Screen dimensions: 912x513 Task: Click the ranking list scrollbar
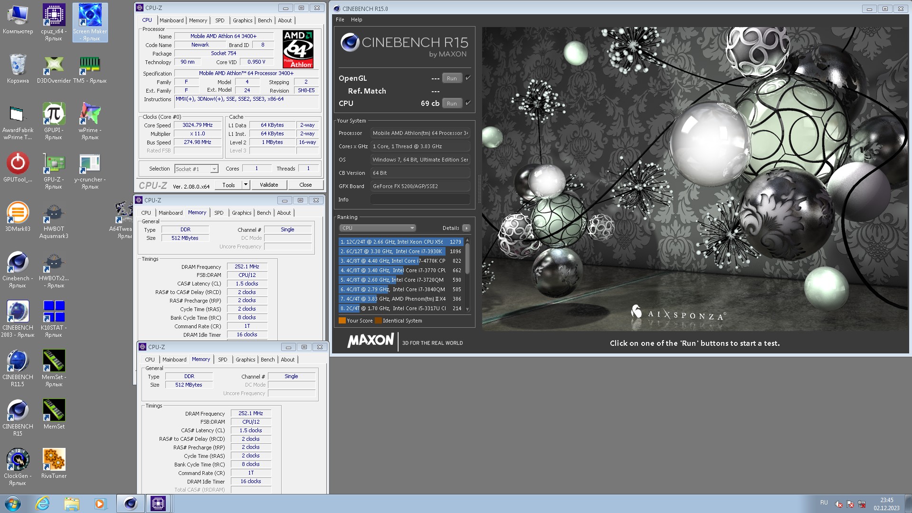coord(467,275)
